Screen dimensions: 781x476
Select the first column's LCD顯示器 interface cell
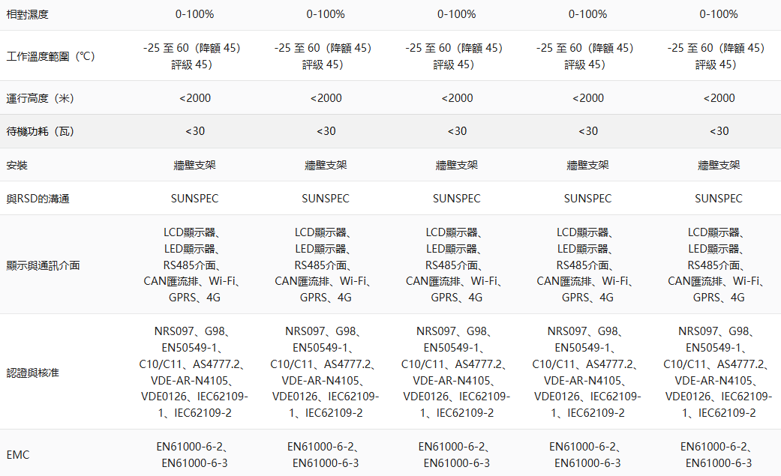pos(194,265)
